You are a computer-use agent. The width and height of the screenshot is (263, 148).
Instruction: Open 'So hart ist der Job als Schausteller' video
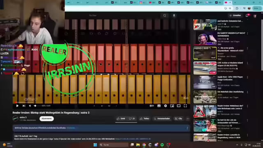pos(205,125)
